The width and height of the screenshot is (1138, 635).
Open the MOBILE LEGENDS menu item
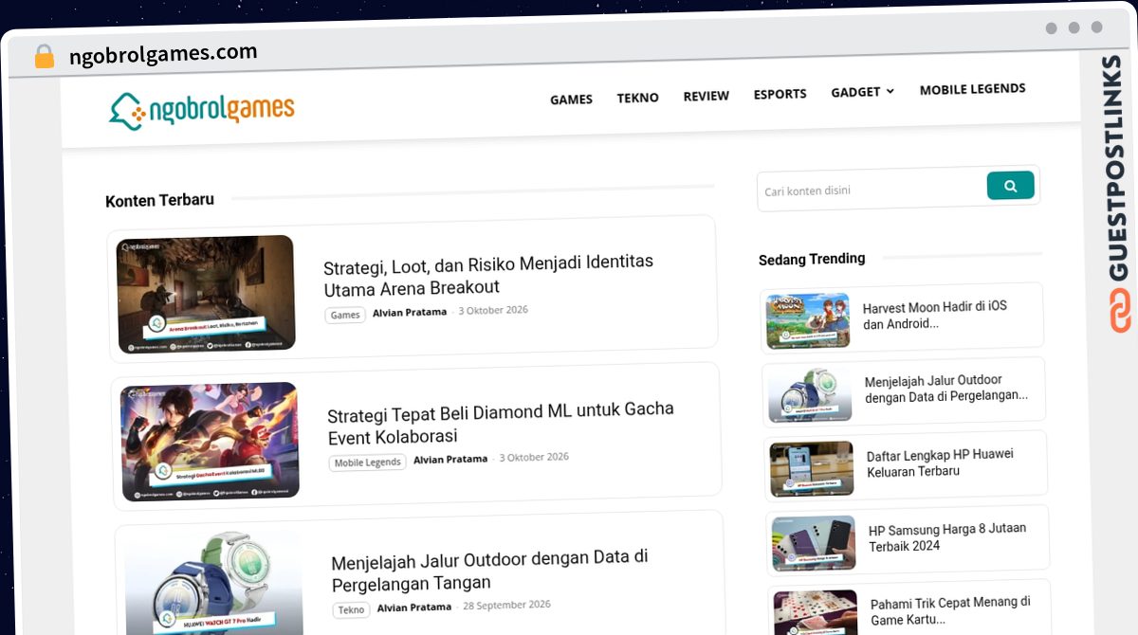[972, 89]
